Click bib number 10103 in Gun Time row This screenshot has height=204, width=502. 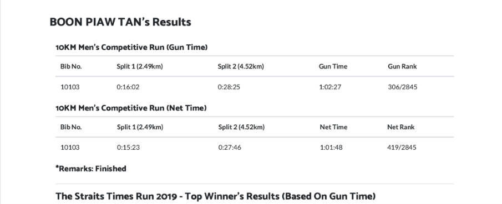(70, 87)
